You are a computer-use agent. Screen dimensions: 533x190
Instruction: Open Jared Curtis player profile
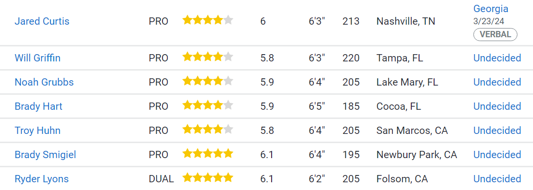click(x=42, y=21)
